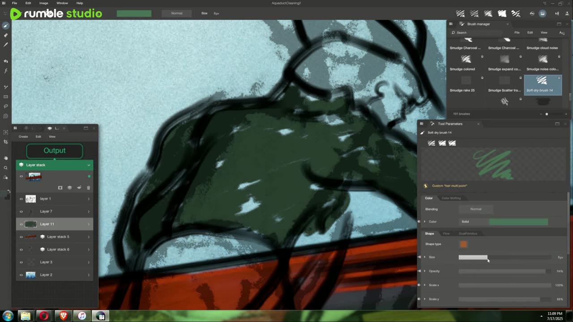Expand Layer 7 options arrow

click(x=88, y=212)
